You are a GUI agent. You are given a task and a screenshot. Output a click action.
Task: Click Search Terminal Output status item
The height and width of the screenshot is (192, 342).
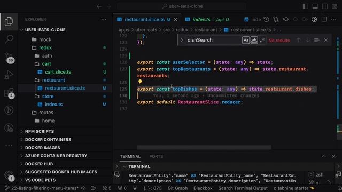pyautogui.click(x=243, y=188)
